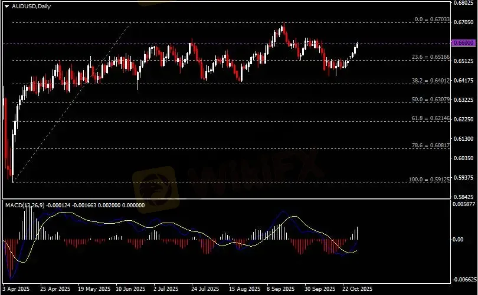This screenshot has height=295, width=478.
Task: Click the 61.8 = 0.62146 Fibonacci label
Action: point(431,118)
